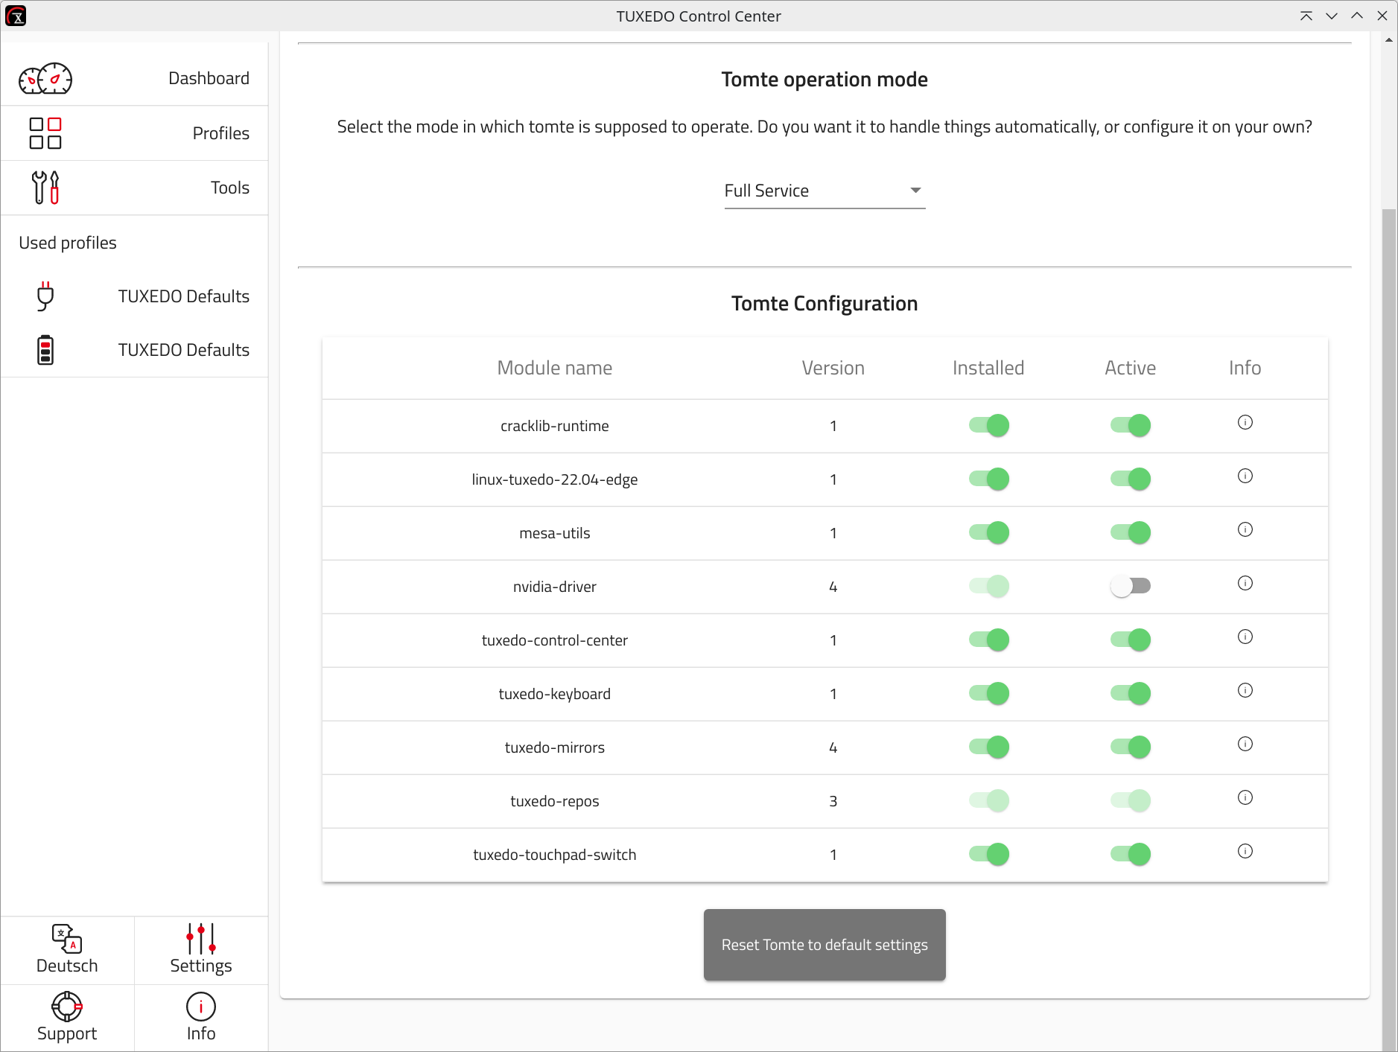Open the sidebar Info label

(201, 1033)
